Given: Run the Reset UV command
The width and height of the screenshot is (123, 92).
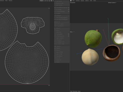Looking at the screenshot, I should coord(62,50).
